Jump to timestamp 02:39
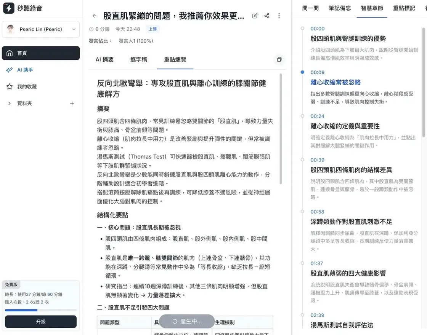This screenshot has width=427, height=335. [318, 315]
